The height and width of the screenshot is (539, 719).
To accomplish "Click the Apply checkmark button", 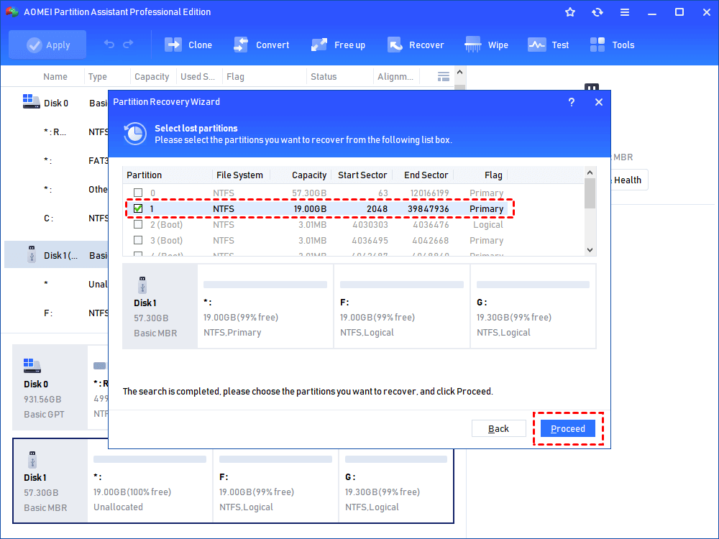I will tap(47, 45).
